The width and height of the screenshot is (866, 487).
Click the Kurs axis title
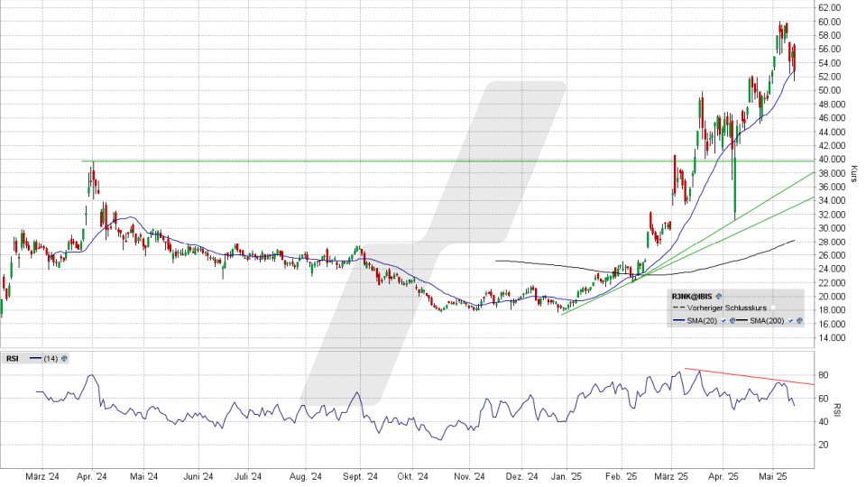853,174
